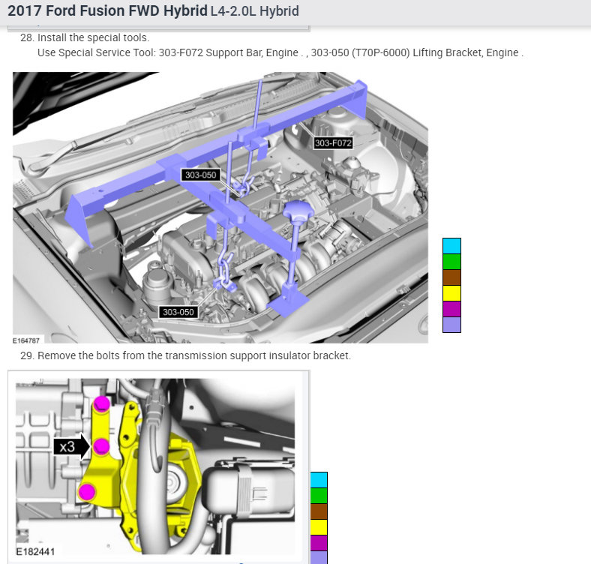Click the lower 303-050 label near bracket
The image size is (591, 564).
178,312
